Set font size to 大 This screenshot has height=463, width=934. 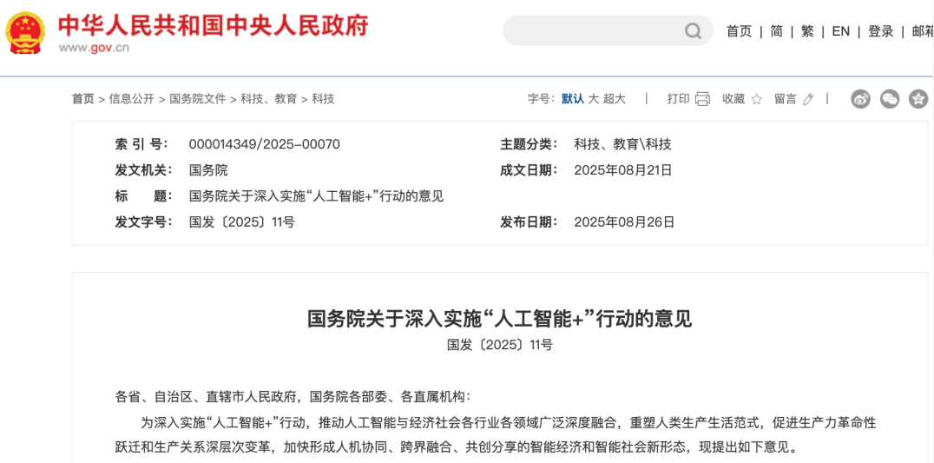click(593, 99)
